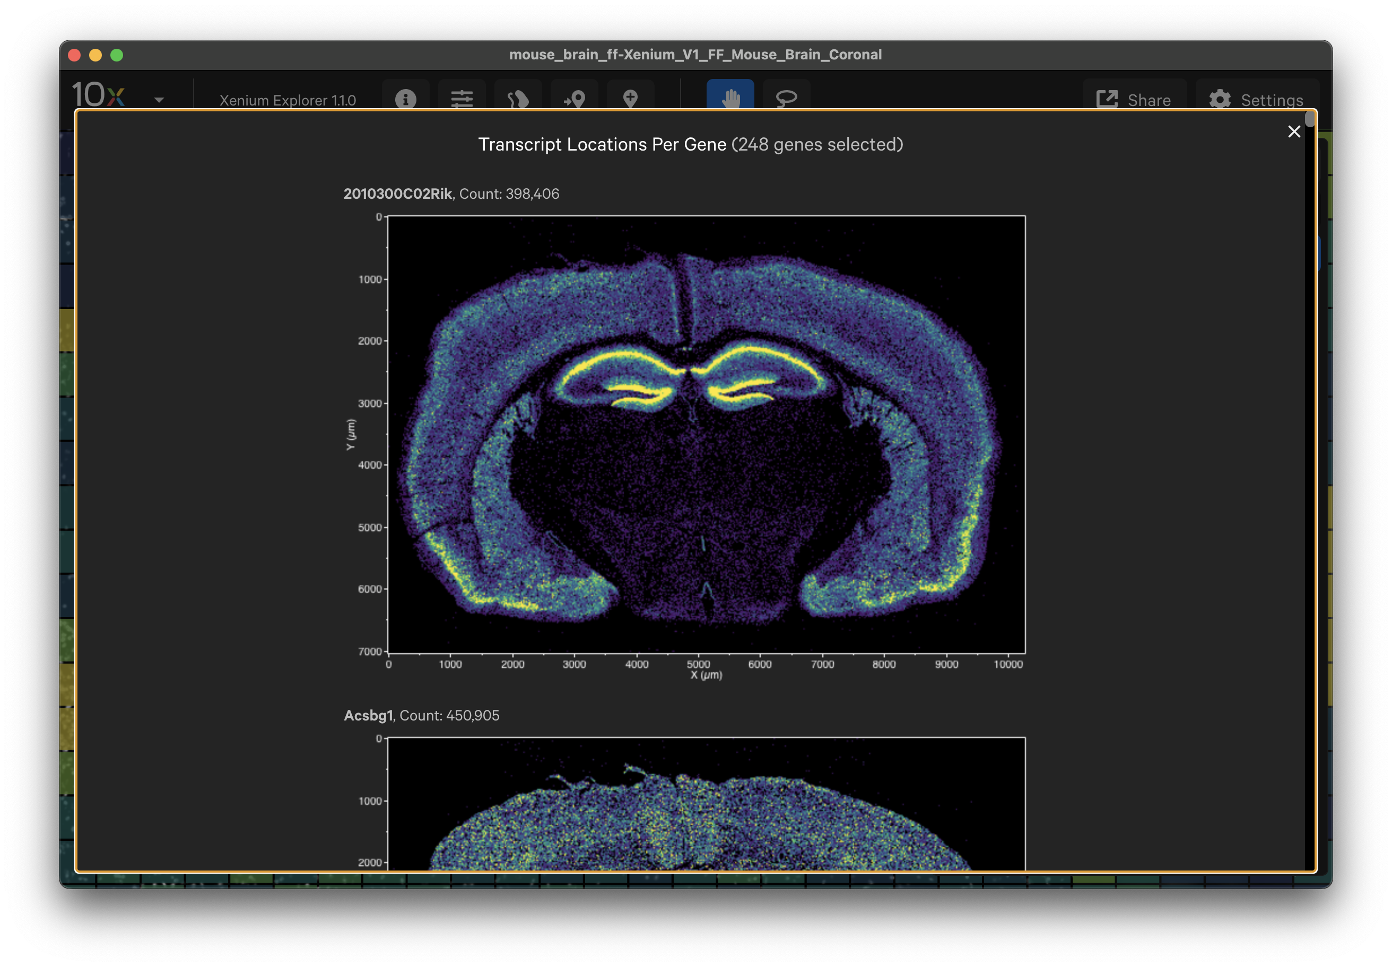Click the X (µm) axis label
The image size is (1392, 967).
[x=706, y=675]
